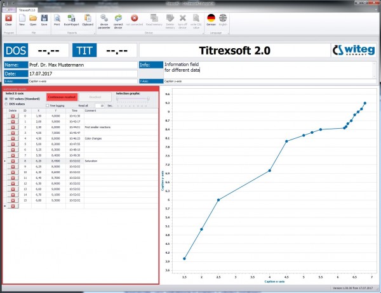Expand the Device group dialog launcher
This screenshot has height=293, width=381.
click(x=203, y=33)
